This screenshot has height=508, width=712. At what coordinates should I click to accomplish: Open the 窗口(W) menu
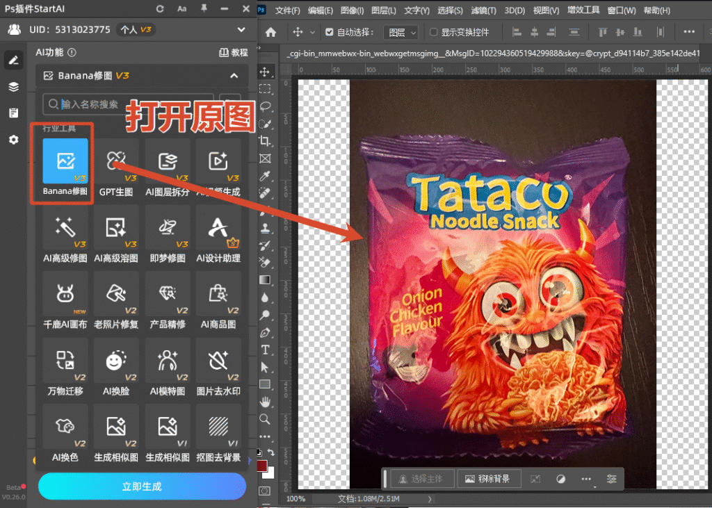[x=622, y=10]
